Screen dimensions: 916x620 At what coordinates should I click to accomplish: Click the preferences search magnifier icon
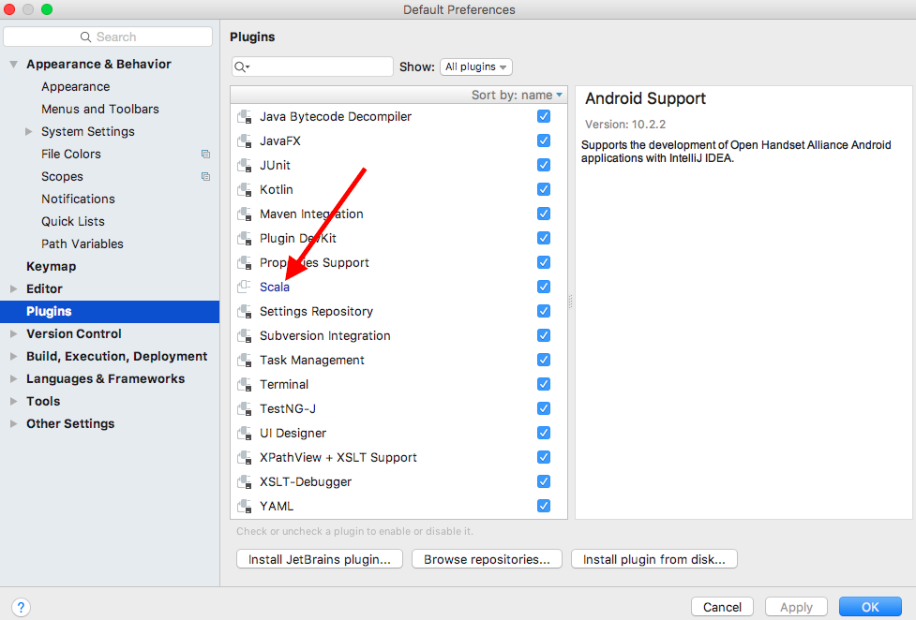click(85, 37)
